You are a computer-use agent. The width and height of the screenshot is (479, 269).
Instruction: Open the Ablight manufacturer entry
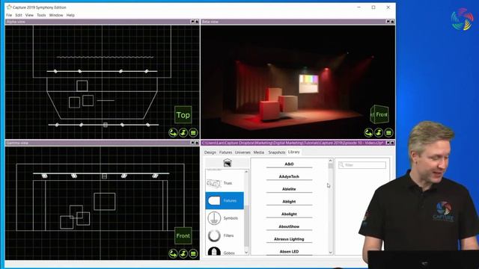pos(289,202)
